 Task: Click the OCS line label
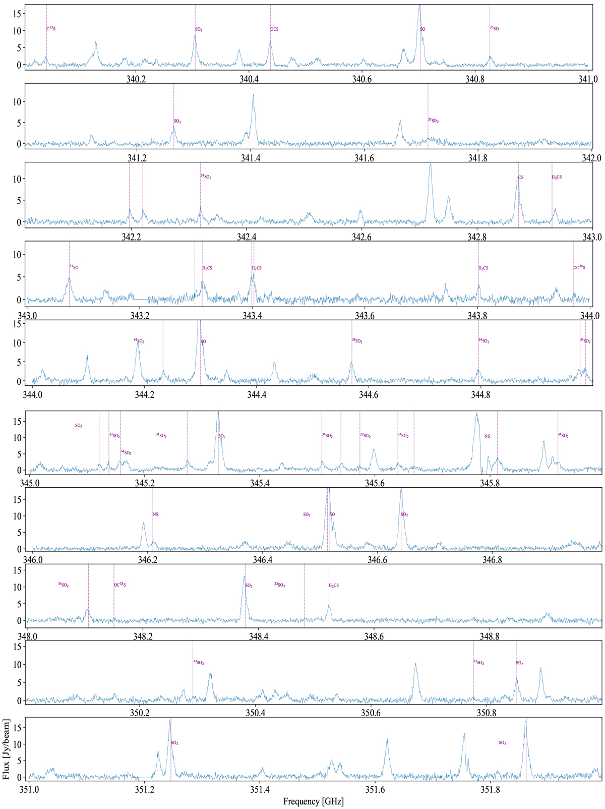click(x=274, y=29)
